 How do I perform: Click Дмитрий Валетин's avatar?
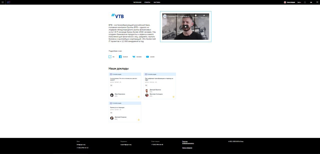pyautogui.click(x=147, y=91)
